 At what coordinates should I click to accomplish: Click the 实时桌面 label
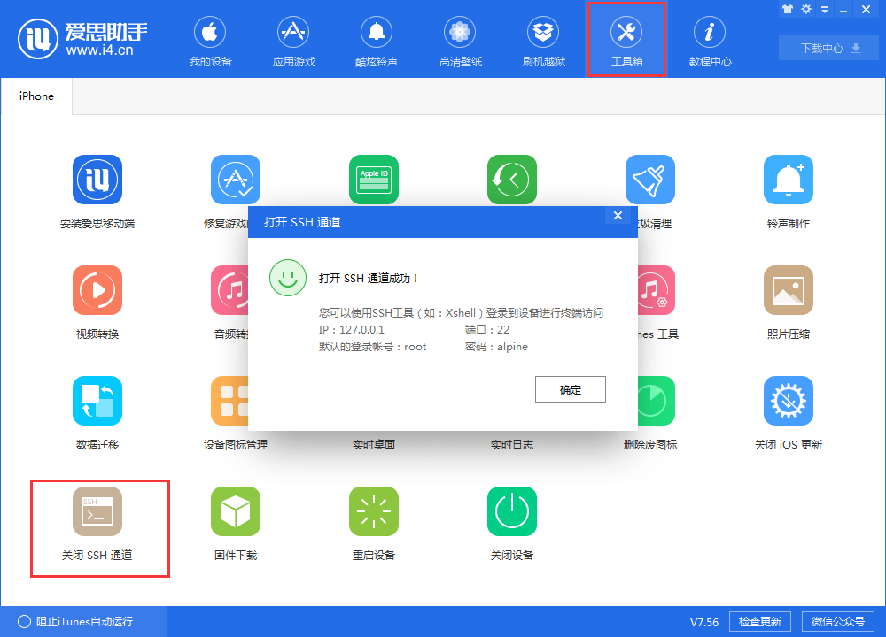click(374, 445)
